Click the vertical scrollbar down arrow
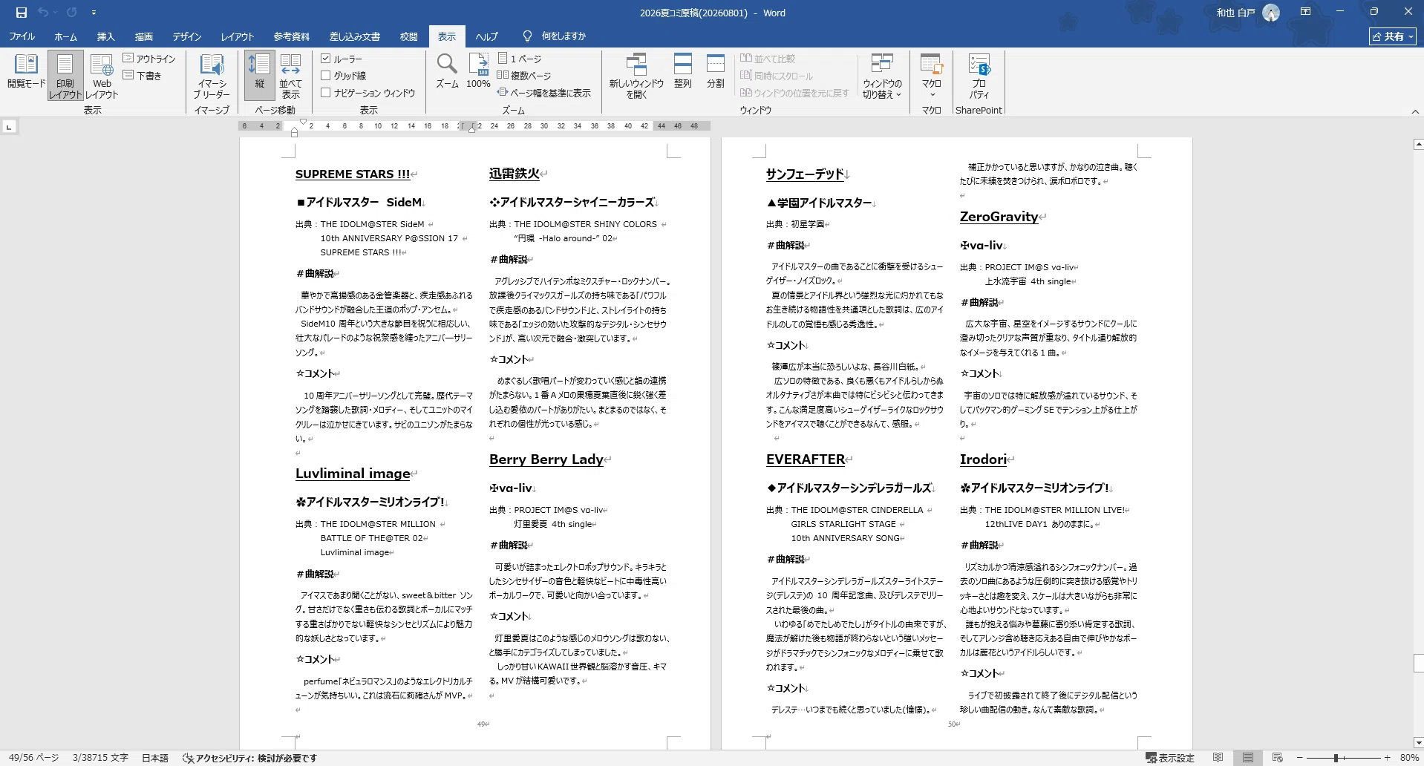This screenshot has width=1424, height=766. (1418, 742)
